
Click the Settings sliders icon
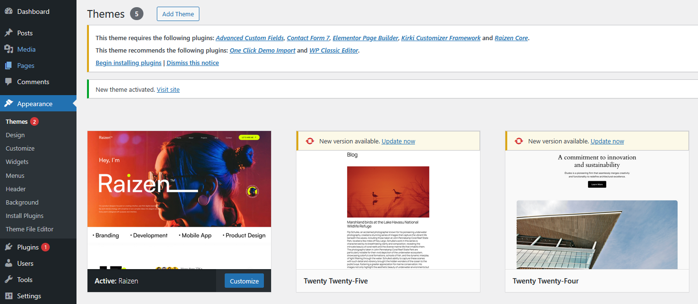point(9,296)
